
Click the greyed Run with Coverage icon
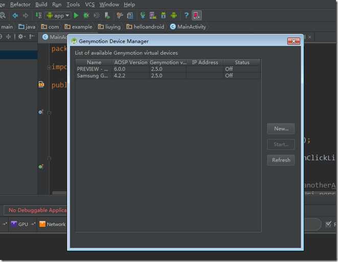coord(97,15)
